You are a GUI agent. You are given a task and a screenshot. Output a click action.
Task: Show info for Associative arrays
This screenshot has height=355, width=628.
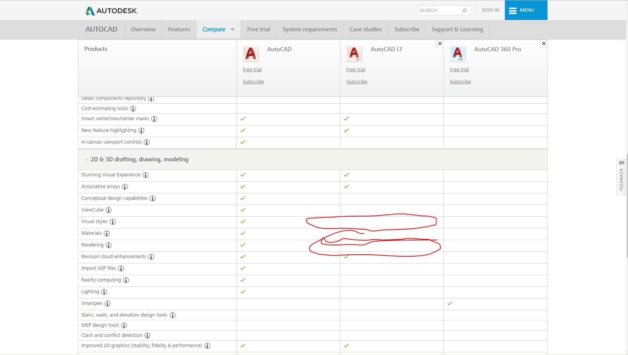(125, 187)
